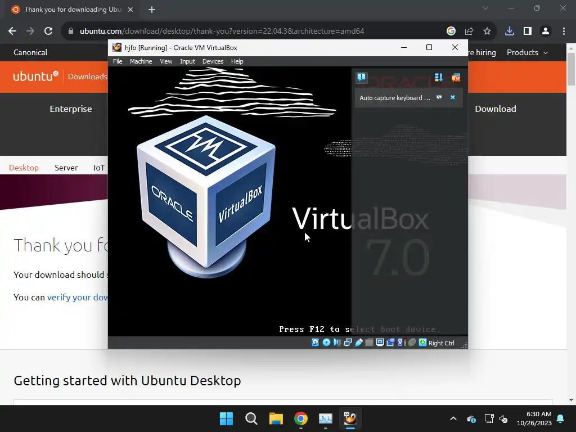Dismiss the Auto capture keyboard notification
The image size is (576, 432).
point(453,97)
